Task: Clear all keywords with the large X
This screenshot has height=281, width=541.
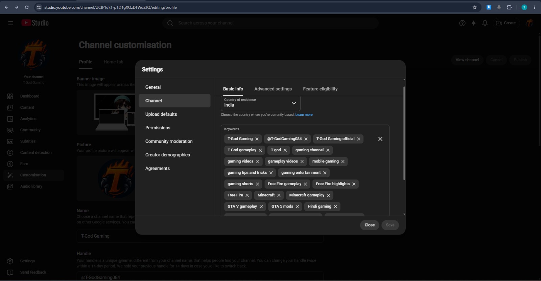Action: pyautogui.click(x=380, y=139)
